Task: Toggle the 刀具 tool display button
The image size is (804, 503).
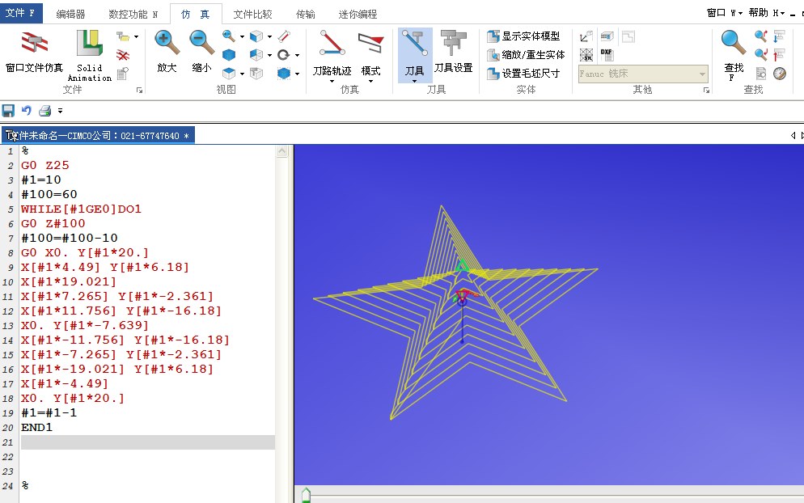Action: [414, 53]
